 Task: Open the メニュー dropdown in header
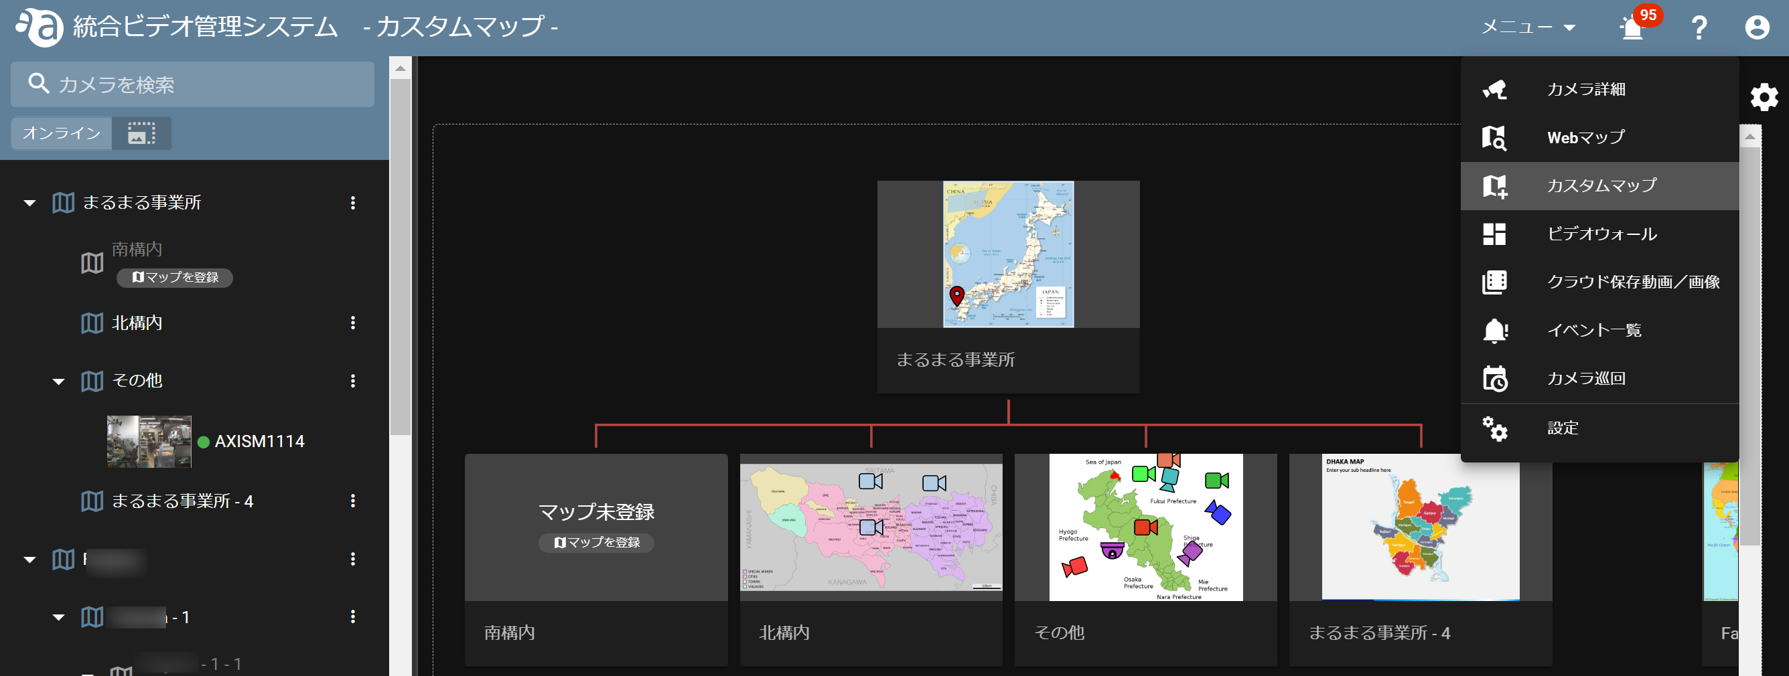point(1528,27)
